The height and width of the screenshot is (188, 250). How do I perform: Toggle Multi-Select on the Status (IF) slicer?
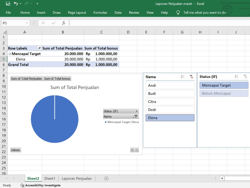(236, 76)
